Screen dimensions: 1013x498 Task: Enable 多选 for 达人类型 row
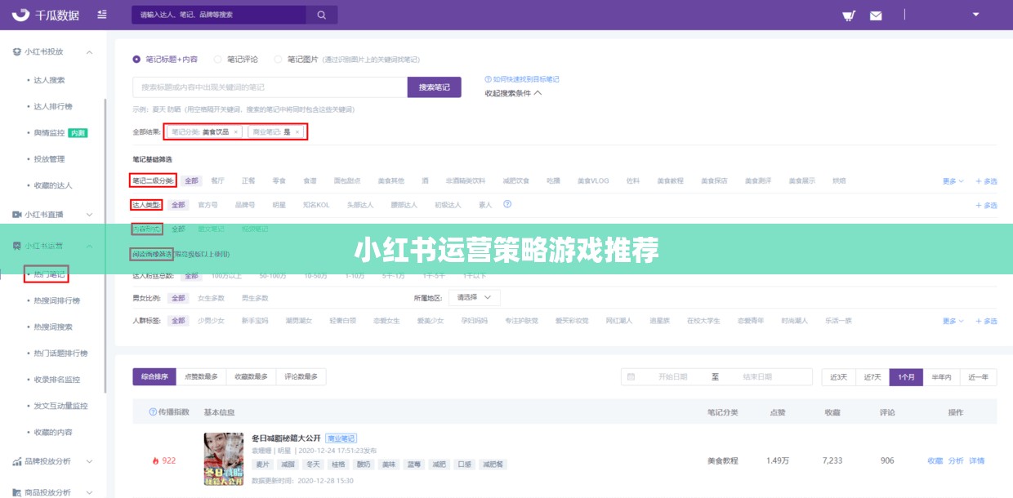[986, 205]
